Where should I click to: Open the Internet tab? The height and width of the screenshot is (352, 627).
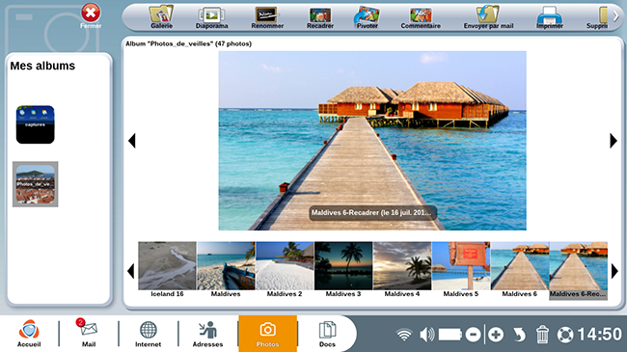tap(148, 334)
